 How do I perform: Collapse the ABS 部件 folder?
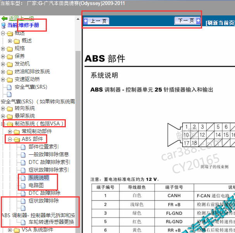click(x=10, y=139)
